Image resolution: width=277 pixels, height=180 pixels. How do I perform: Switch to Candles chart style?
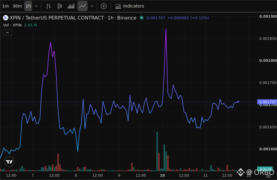click(x=60, y=6)
